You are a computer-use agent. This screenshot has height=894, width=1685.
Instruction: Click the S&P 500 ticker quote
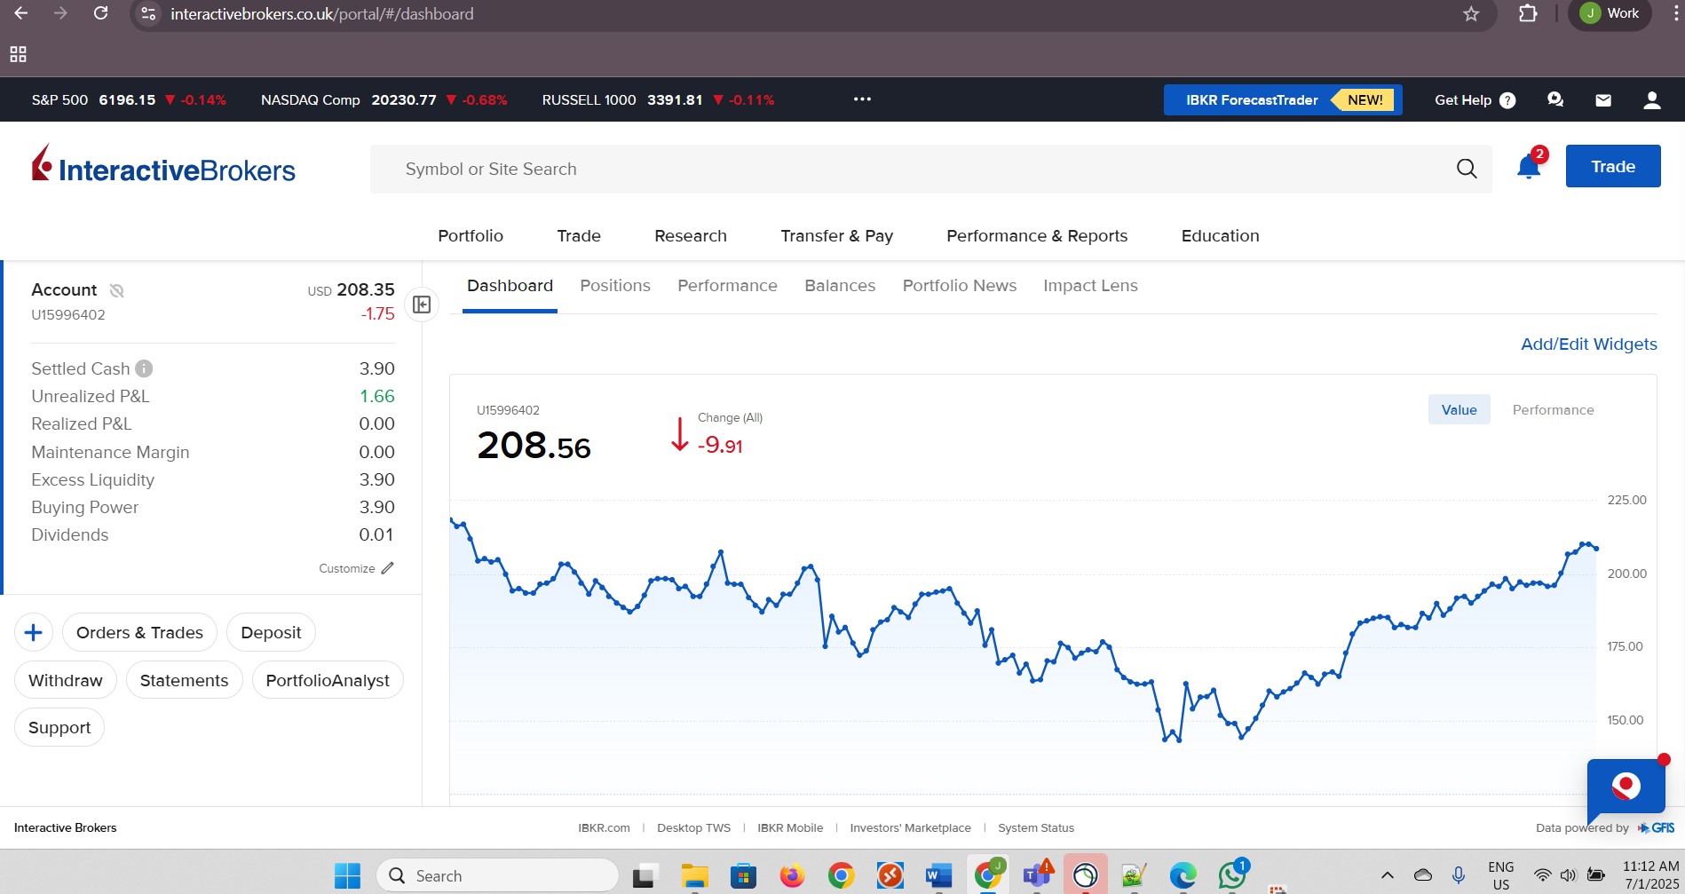tap(129, 100)
